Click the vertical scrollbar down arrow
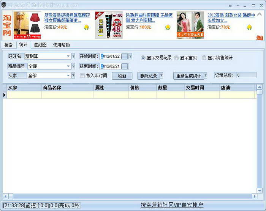The height and width of the screenshot is (211, 266). click(x=260, y=191)
